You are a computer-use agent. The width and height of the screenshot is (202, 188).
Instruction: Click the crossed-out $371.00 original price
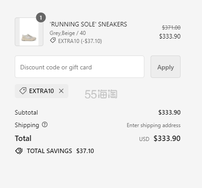[x=171, y=28]
